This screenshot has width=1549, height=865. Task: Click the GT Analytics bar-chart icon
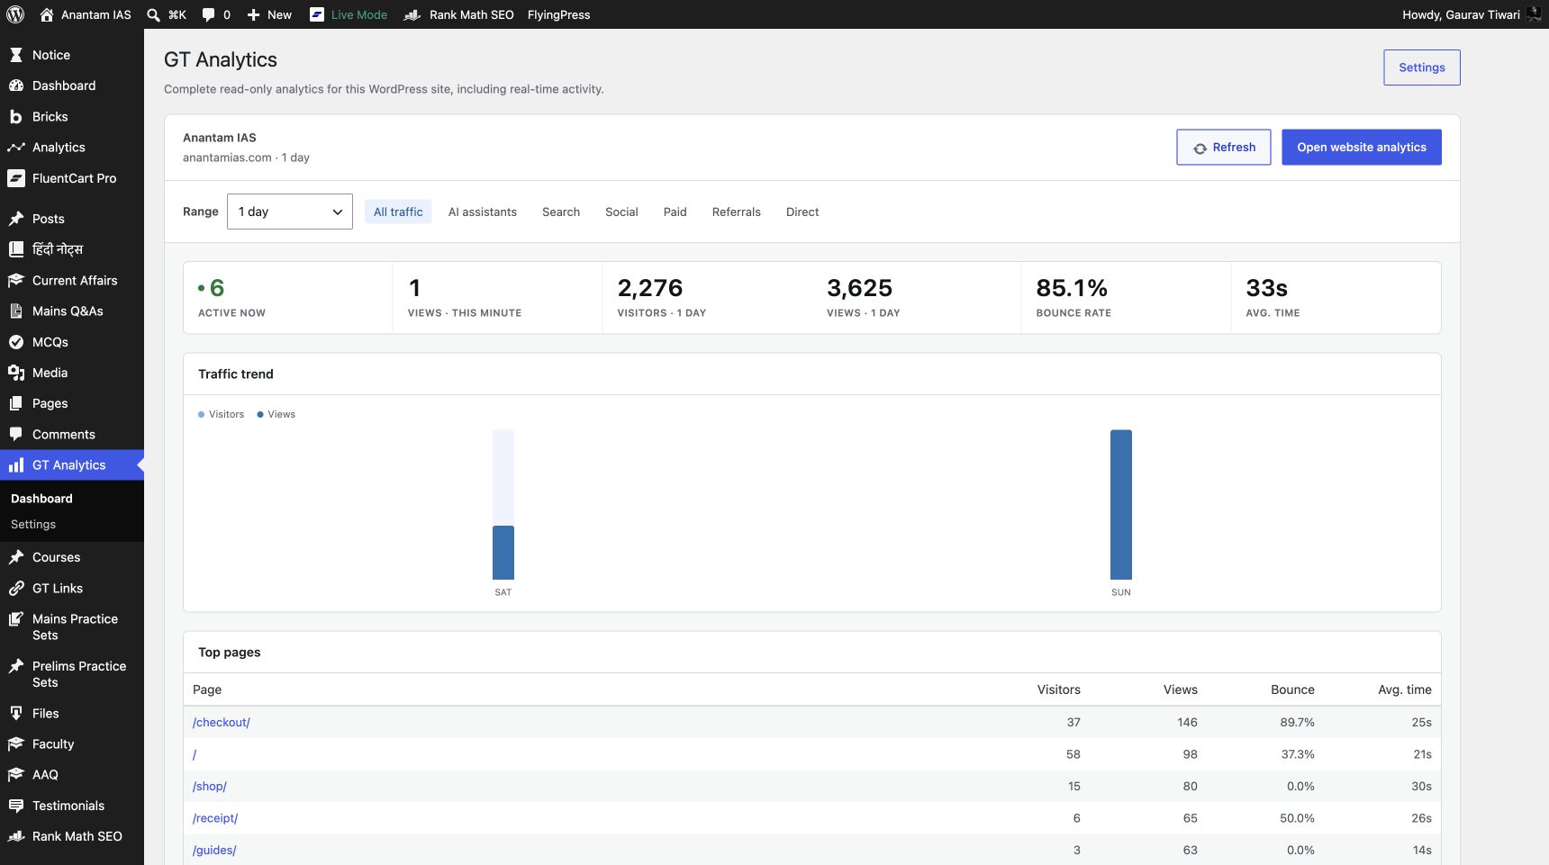15,465
